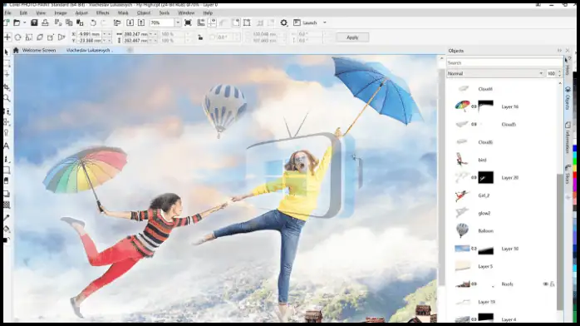Collapse the Objects docker with double arrow

point(559,51)
